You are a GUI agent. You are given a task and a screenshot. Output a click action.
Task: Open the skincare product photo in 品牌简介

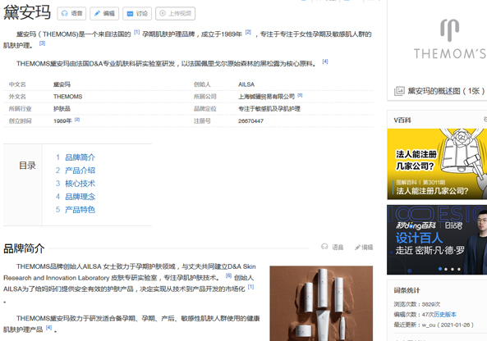pyautogui.click(x=321, y=303)
